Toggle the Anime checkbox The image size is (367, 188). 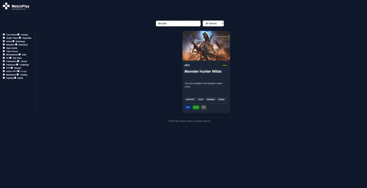[15, 78]
